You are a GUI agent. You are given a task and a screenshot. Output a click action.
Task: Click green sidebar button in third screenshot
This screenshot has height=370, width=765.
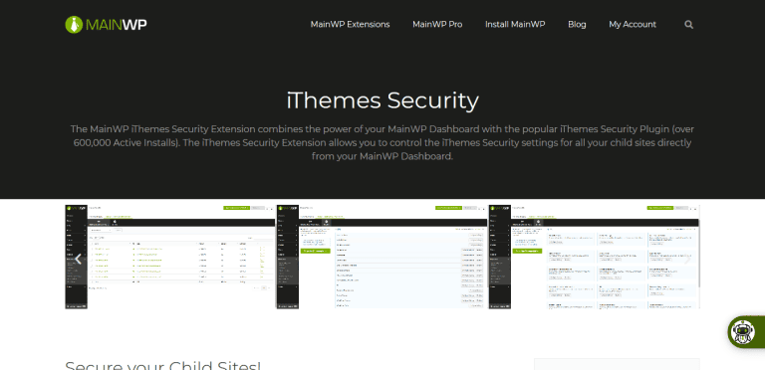tap(527, 251)
